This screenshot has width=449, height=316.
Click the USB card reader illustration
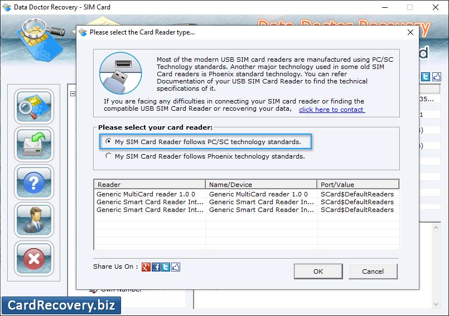(x=120, y=73)
